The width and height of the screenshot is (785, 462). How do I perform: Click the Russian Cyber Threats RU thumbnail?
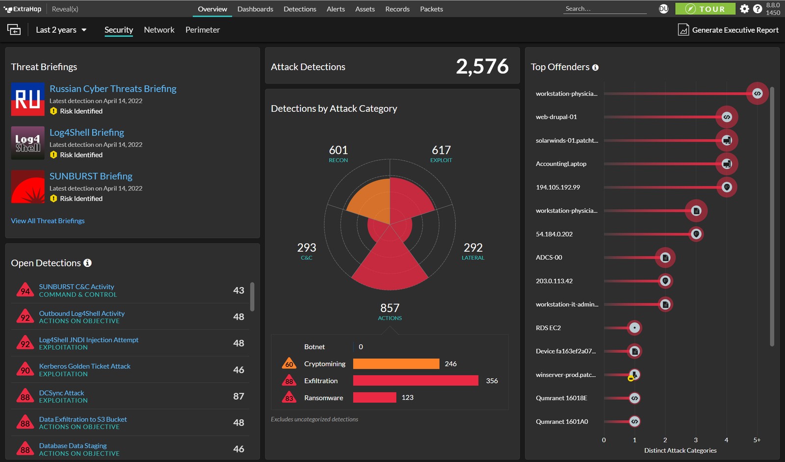pos(28,99)
